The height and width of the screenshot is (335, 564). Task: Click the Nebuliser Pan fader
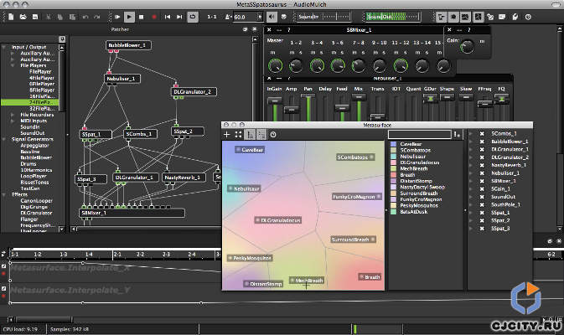coord(308,96)
